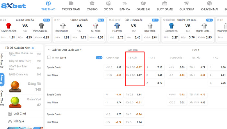227x129 pixels.
Task: Open the BẮN CÁ fish icon
Action: (125, 3)
